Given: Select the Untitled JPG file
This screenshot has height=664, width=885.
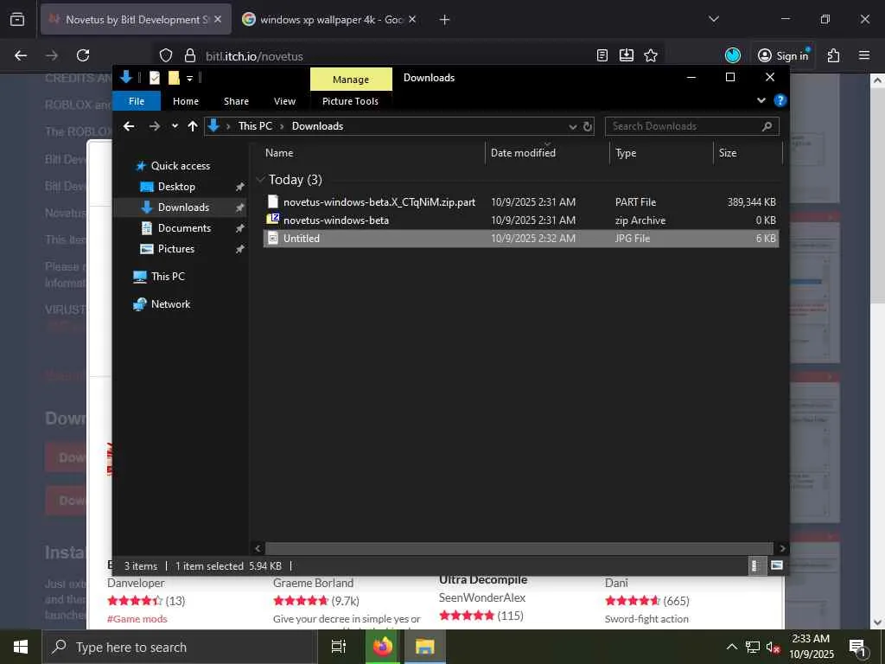Looking at the screenshot, I should point(520,239).
